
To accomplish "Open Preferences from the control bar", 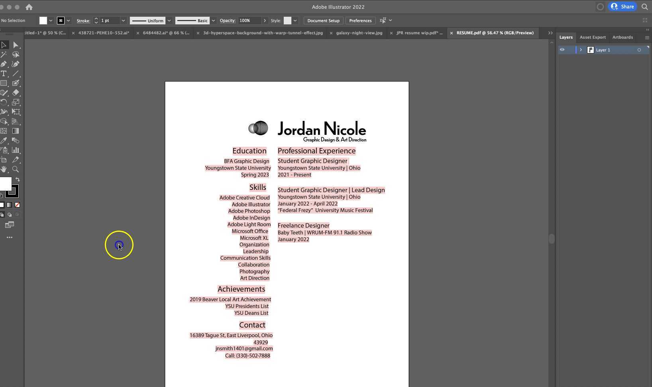I will click(360, 21).
